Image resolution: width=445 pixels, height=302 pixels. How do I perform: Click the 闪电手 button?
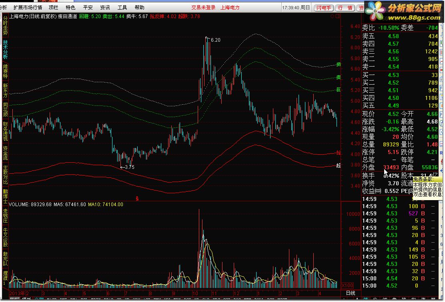coord(323,8)
